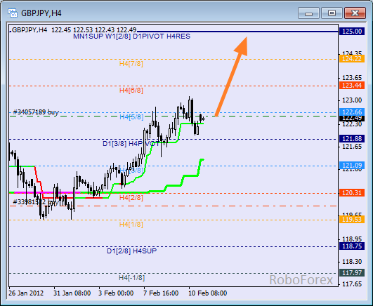
Task: Click the GBPJPY,H4 OHLC header text
Action: click(x=74, y=30)
